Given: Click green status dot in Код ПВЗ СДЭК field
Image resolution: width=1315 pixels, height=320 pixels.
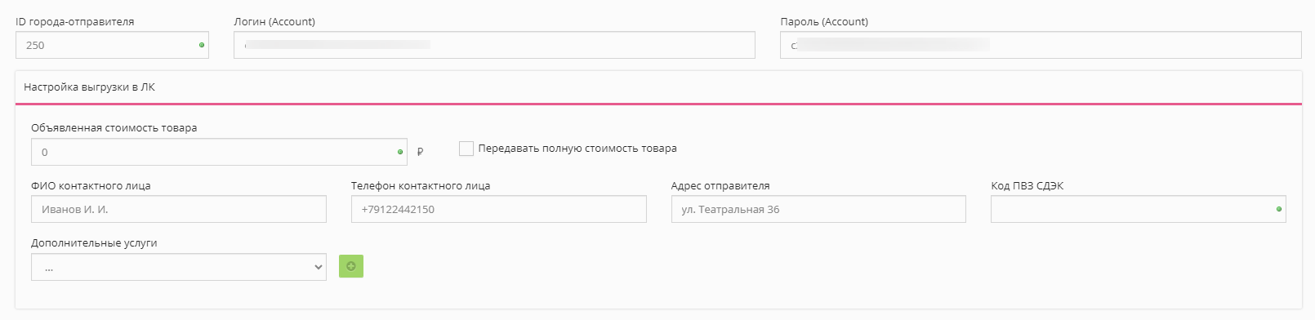Looking at the screenshot, I should [x=1279, y=209].
